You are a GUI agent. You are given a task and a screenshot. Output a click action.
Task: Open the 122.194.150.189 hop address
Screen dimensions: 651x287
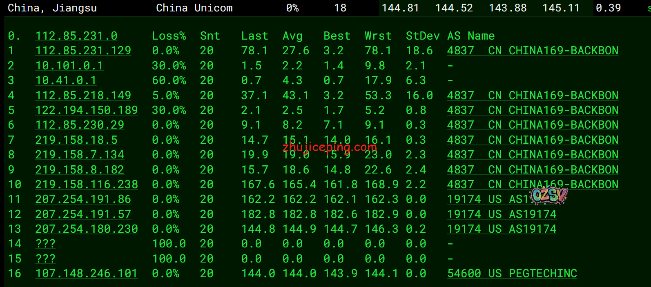pyautogui.click(x=86, y=110)
